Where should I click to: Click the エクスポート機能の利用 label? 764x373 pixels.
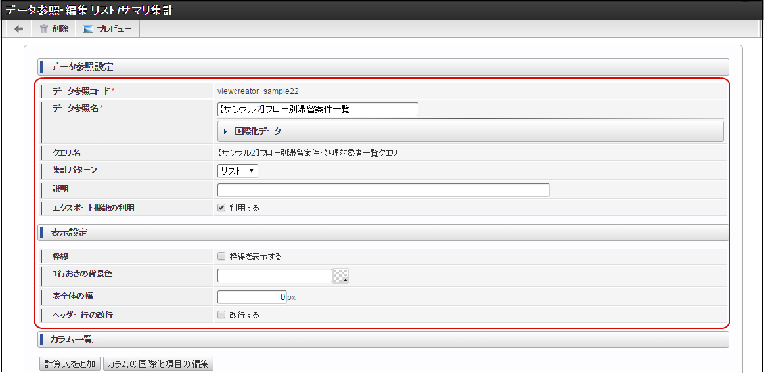click(x=93, y=208)
